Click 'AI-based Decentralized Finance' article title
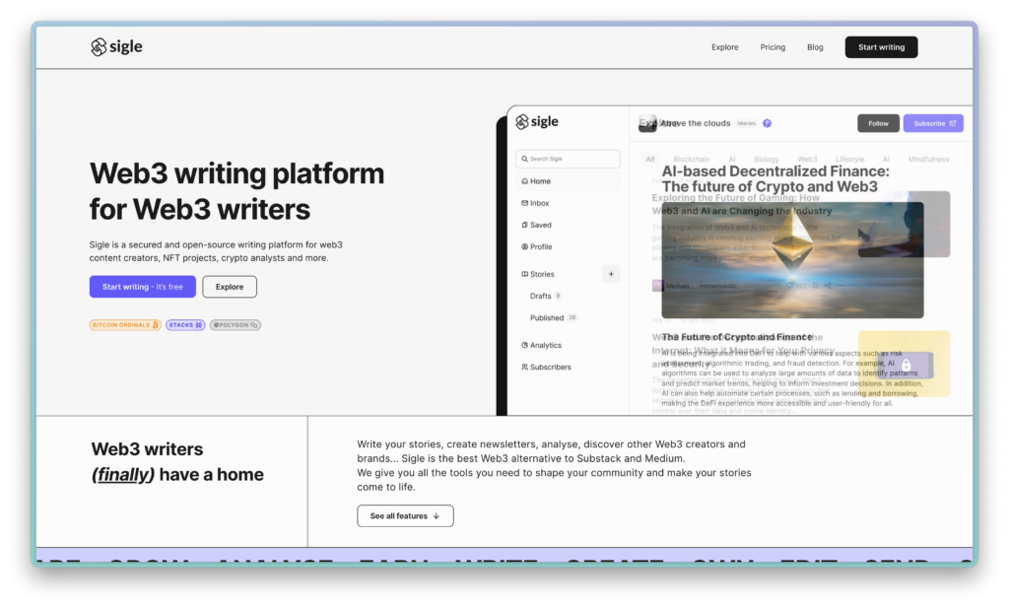 775,179
